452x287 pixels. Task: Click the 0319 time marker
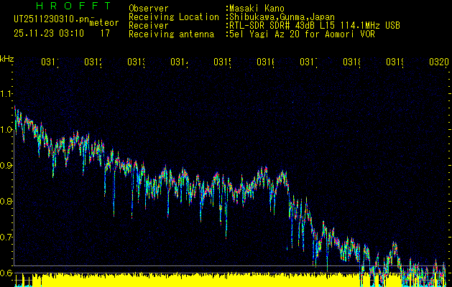tap(395, 62)
